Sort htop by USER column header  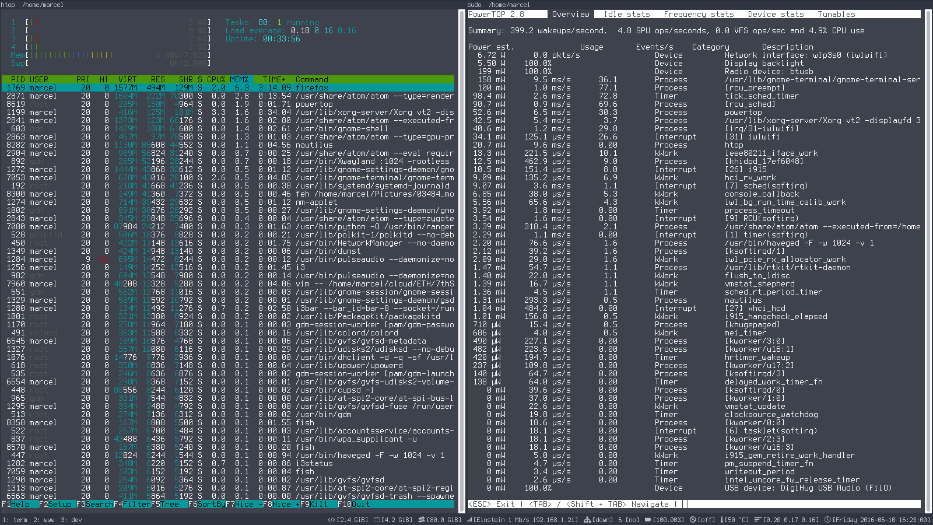click(39, 79)
